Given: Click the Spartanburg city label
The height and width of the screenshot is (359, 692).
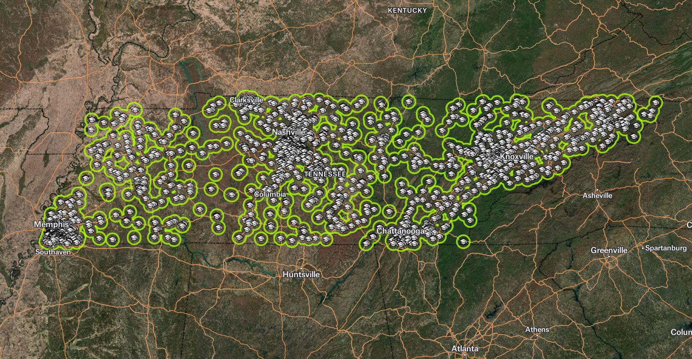Looking at the screenshot, I should point(666,248).
